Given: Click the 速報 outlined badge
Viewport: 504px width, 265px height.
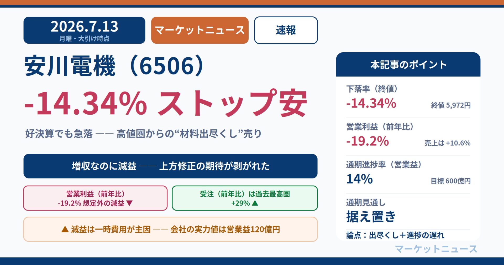Looking at the screenshot, I should click(x=286, y=30).
